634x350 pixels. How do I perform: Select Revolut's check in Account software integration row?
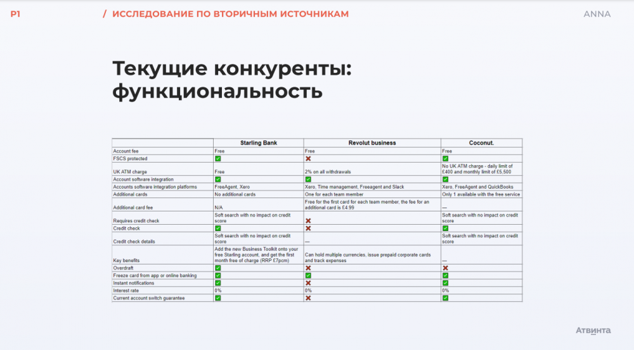tap(308, 179)
